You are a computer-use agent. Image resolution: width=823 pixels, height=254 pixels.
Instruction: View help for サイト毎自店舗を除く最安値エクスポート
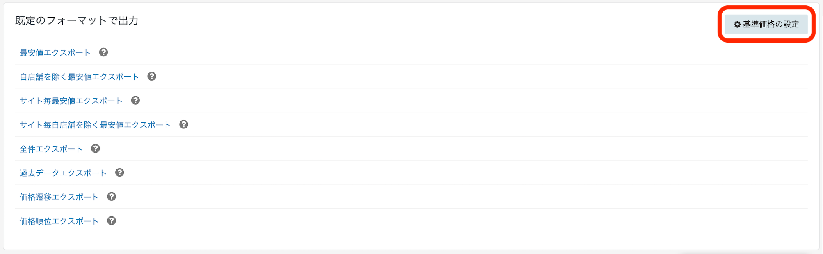pyautogui.click(x=184, y=125)
